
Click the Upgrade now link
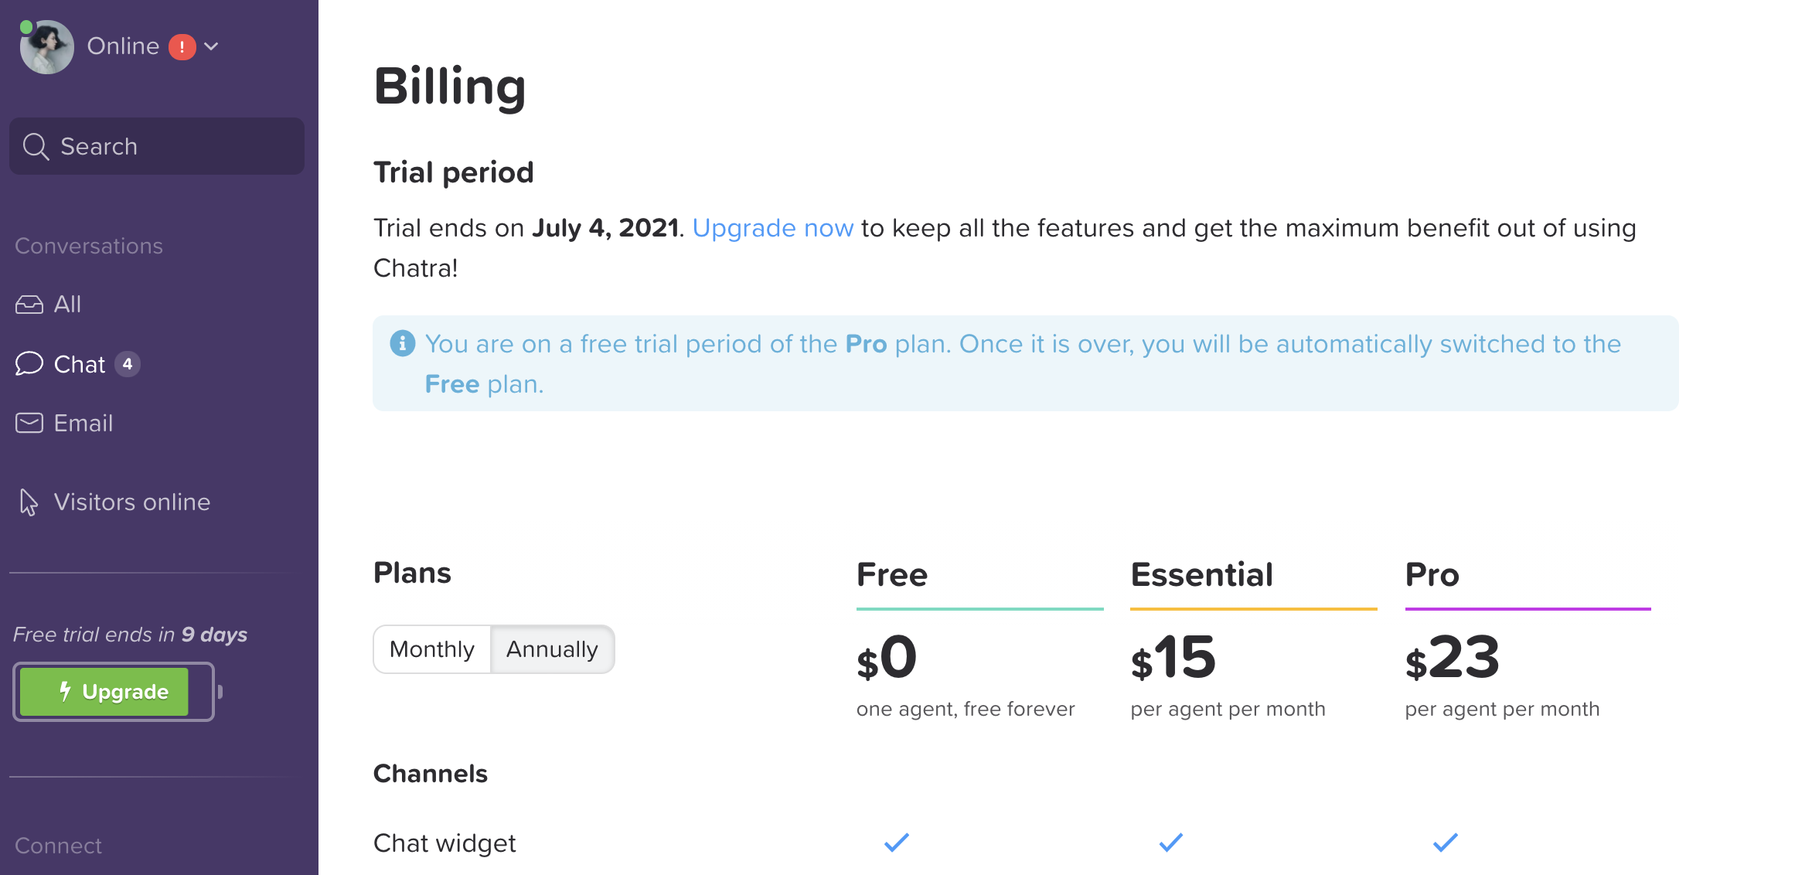[x=772, y=228]
